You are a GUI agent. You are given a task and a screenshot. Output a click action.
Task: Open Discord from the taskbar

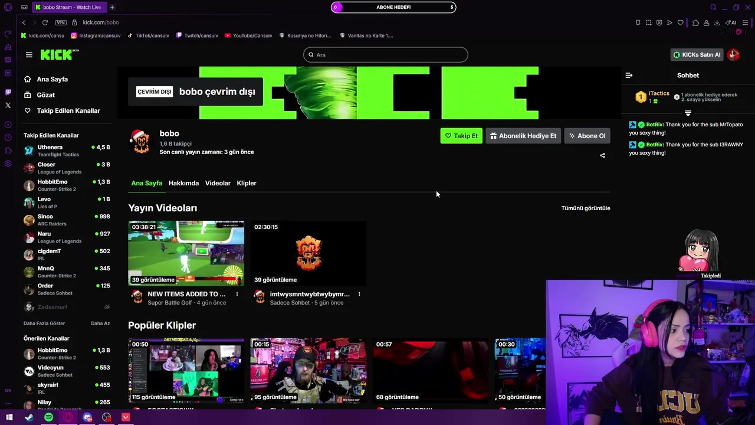coord(87,417)
